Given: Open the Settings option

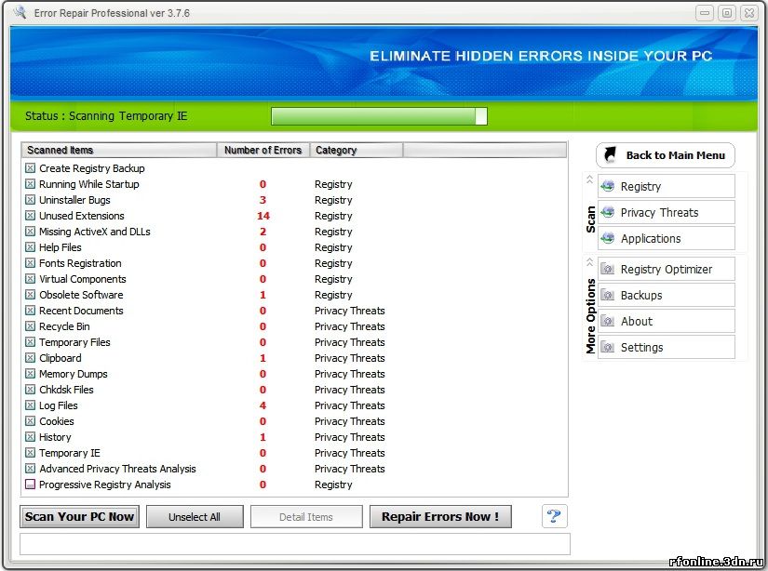Looking at the screenshot, I should click(667, 347).
